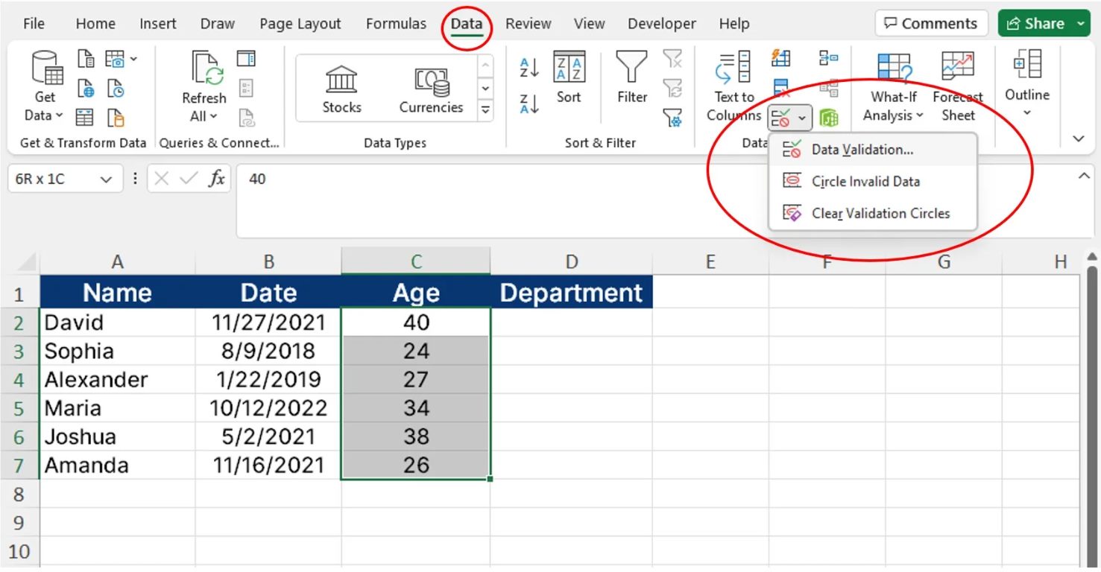Click the Remove Duplicates icon
The height and width of the screenshot is (572, 1101).
[781, 88]
